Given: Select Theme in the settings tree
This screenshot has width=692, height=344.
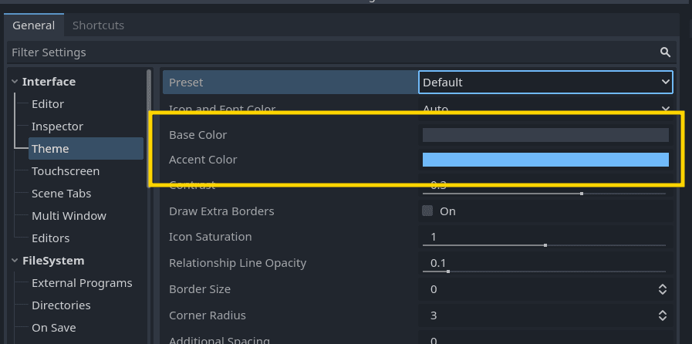Looking at the screenshot, I should [x=86, y=149].
